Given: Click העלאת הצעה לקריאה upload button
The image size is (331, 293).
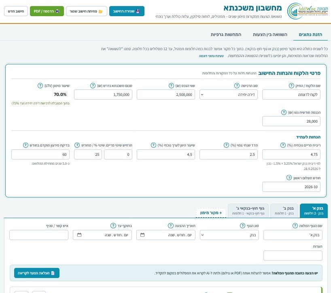Looking at the screenshot, I should (37, 273).
